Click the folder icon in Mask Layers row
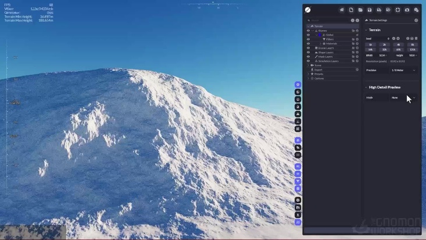 (x=353, y=57)
